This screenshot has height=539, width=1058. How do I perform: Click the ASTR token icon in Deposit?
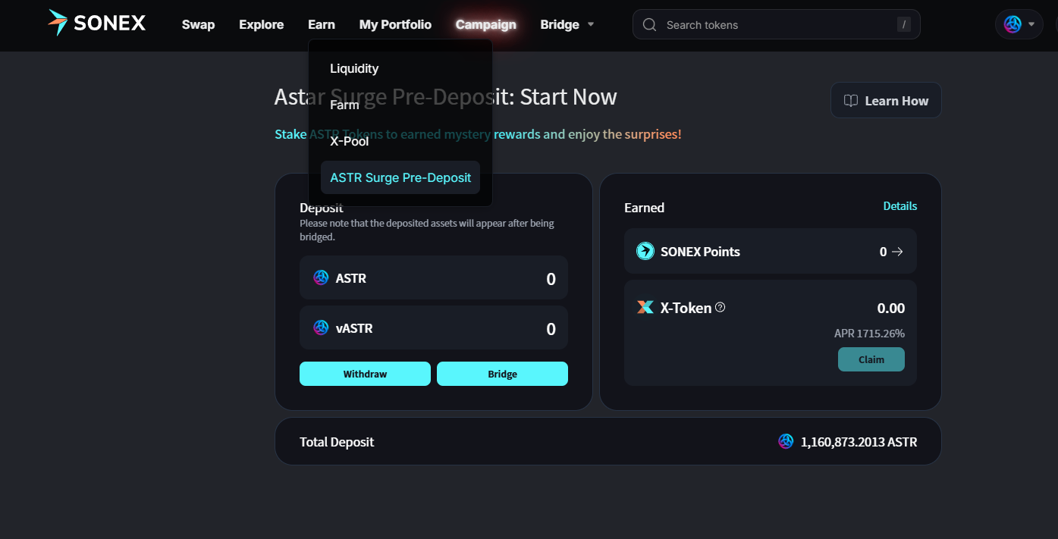click(x=321, y=277)
